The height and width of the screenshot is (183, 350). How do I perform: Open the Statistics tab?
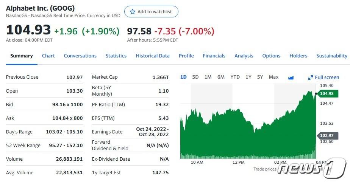(116, 56)
